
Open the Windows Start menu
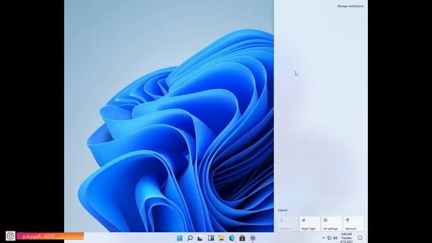pos(180,238)
